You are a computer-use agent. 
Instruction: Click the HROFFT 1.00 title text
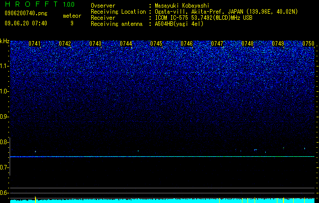coord(40,4)
